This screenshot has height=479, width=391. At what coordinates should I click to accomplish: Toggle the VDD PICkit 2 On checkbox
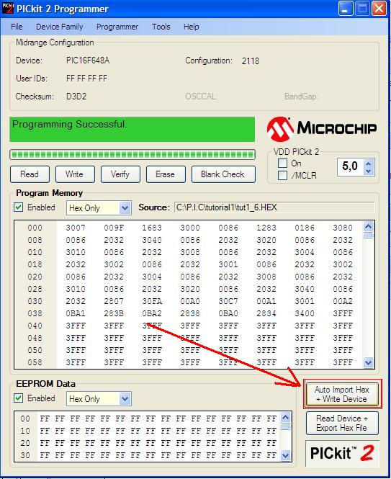click(282, 164)
